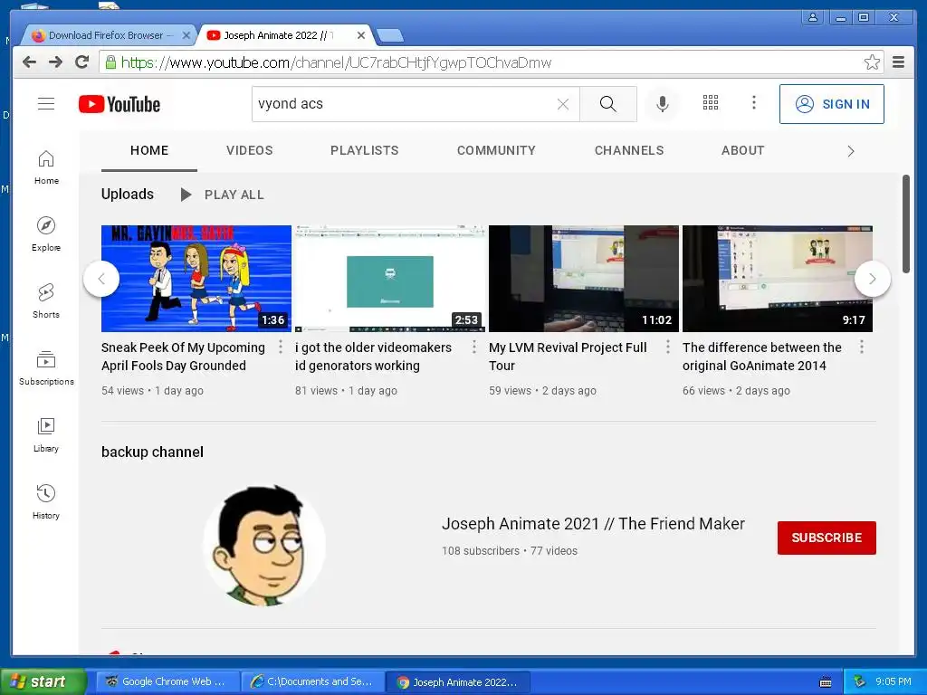Switch to the CHANNELS channel tab
Screen dimensions: 927x695
click(629, 151)
